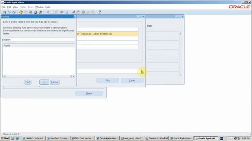Open the File menu
Viewport: 252px width, 141px height.
click(4, 7)
